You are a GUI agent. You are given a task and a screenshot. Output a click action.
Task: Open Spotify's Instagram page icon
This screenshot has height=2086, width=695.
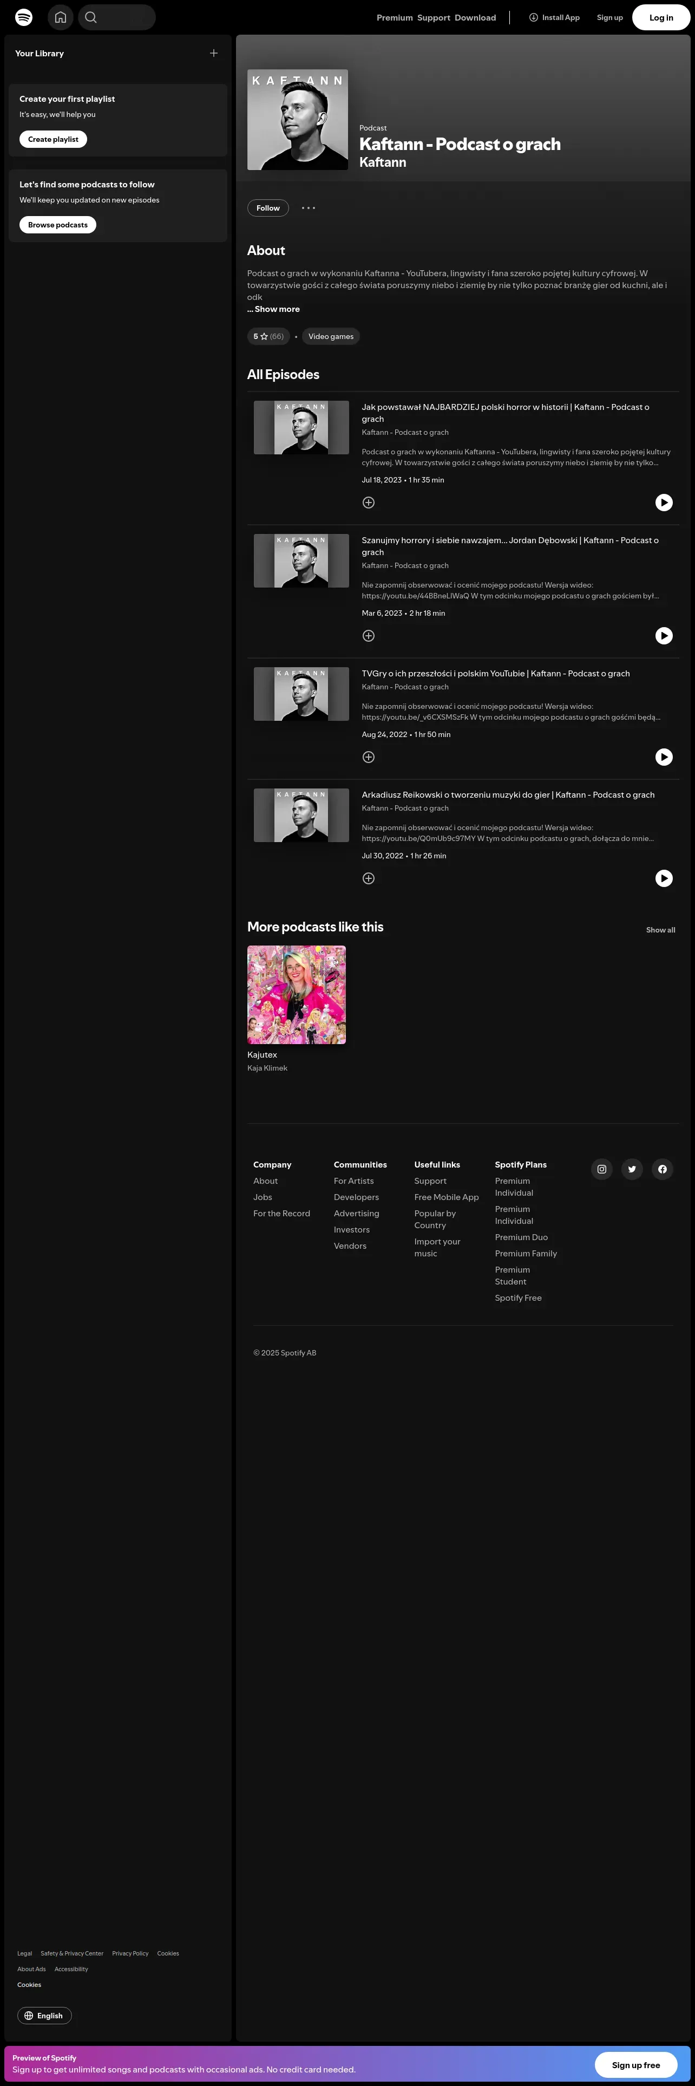(601, 1169)
